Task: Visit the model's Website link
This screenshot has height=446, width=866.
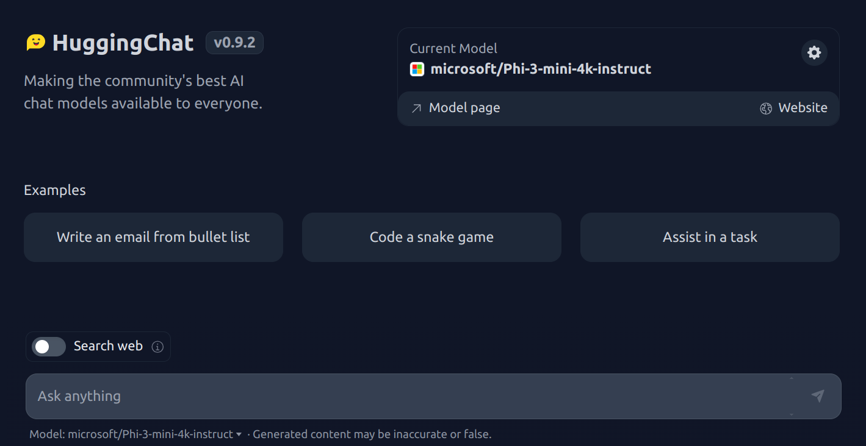Action: pyautogui.click(x=802, y=108)
